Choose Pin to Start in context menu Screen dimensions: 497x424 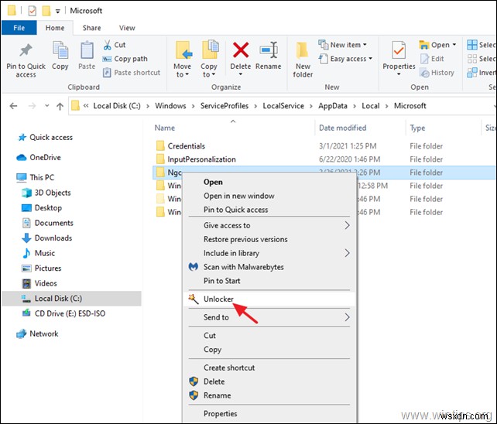pos(269,281)
